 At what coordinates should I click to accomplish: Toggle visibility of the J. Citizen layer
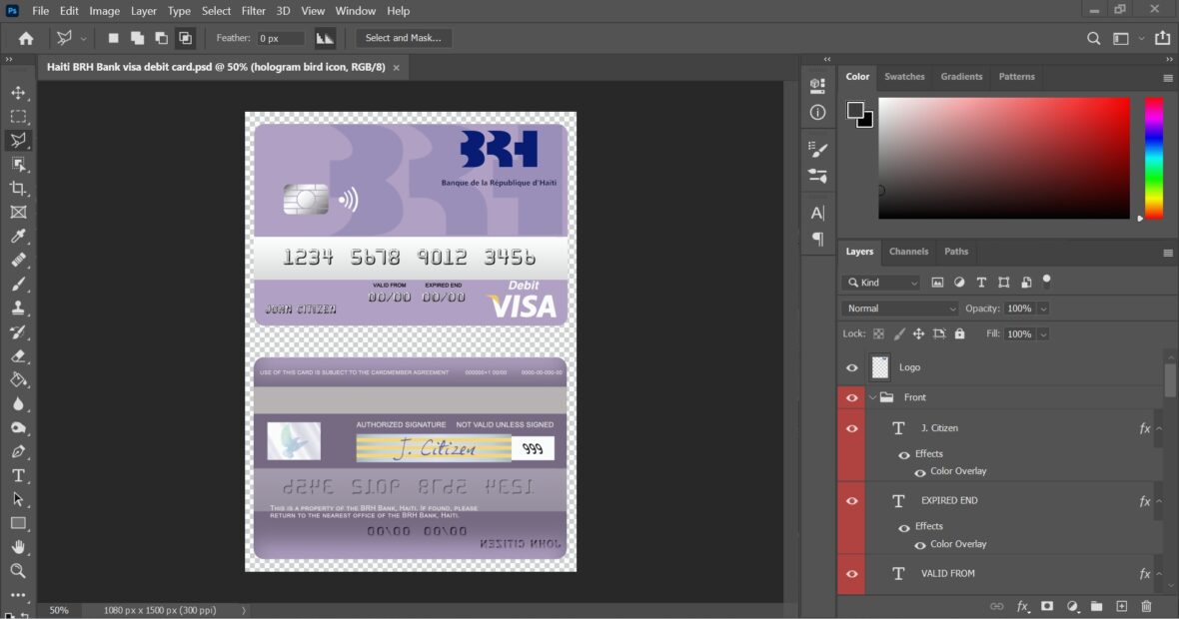coord(851,427)
